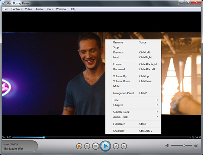Open the Video menu

[x=29, y=9]
